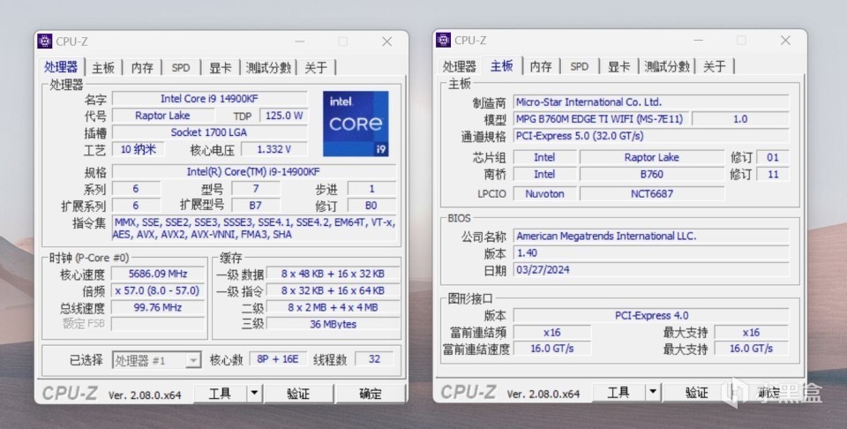Switch to SPD tab in right window
Image resolution: width=847 pixels, height=429 pixels.
click(x=580, y=66)
